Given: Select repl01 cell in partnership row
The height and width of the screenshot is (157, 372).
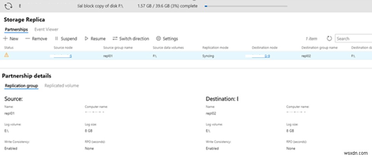Looking at the screenshot, I should click(x=107, y=56).
